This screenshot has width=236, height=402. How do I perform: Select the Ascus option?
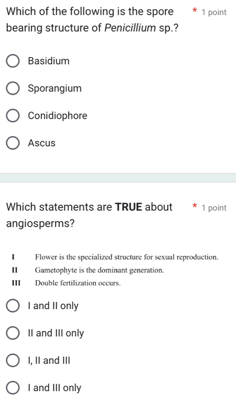[x=13, y=142]
